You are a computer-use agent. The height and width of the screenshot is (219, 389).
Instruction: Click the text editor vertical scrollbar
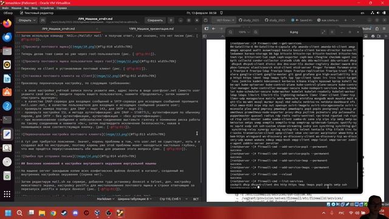coord(201,164)
